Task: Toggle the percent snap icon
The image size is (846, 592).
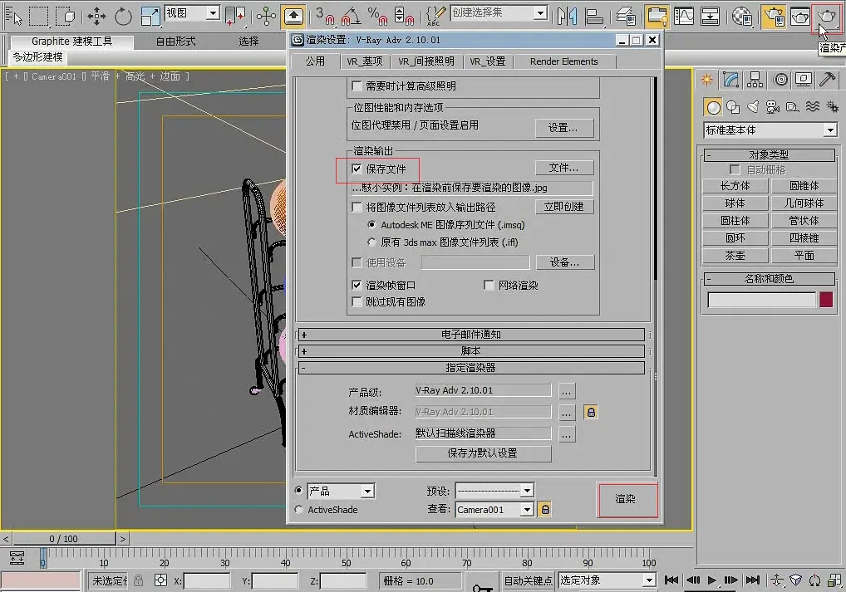Action: click(377, 16)
